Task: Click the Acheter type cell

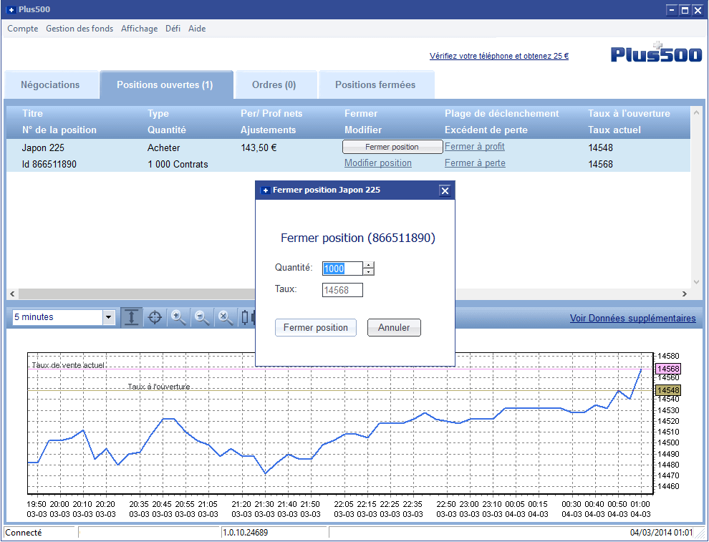Action: point(164,147)
